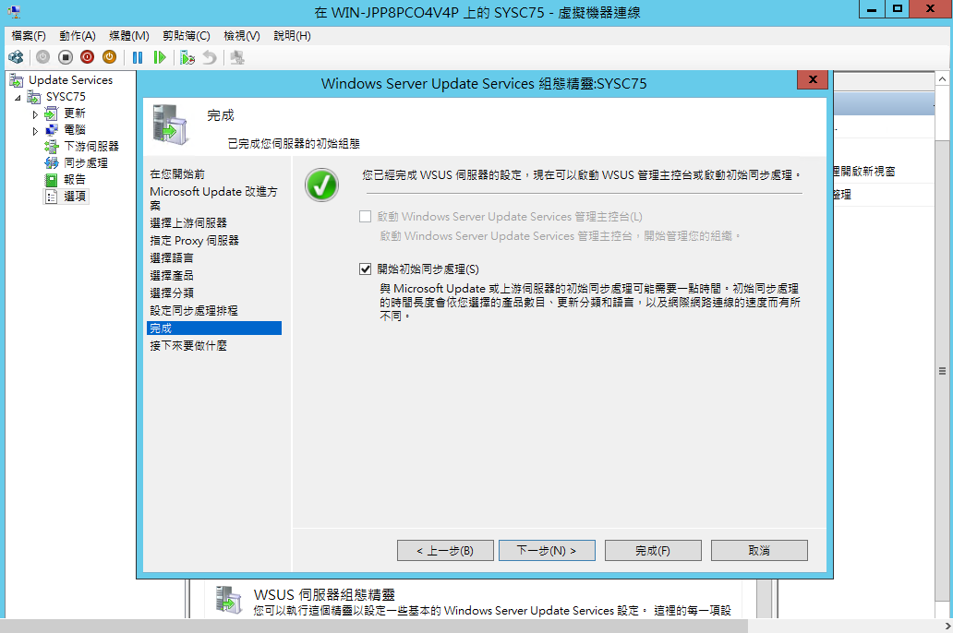Select 接下來要做什麼 wizard step

tap(188, 346)
